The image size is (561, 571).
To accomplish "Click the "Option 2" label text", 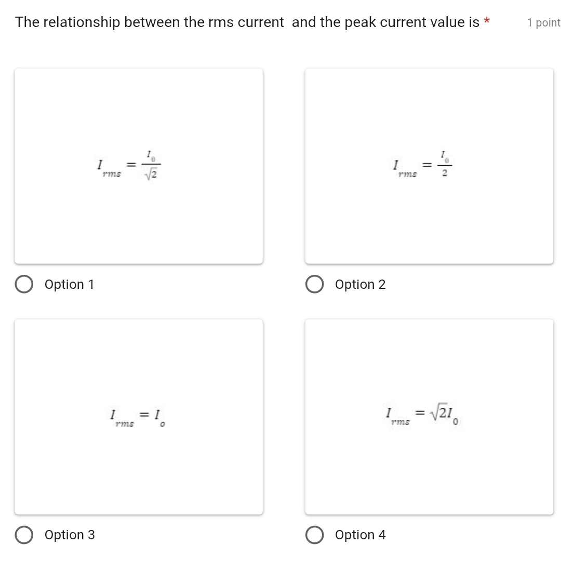I will pos(360,285).
